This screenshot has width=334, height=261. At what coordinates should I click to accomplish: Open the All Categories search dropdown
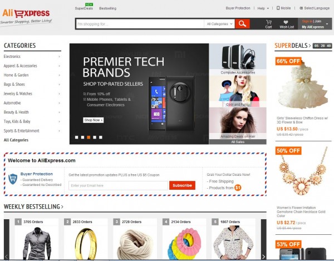click(x=219, y=24)
